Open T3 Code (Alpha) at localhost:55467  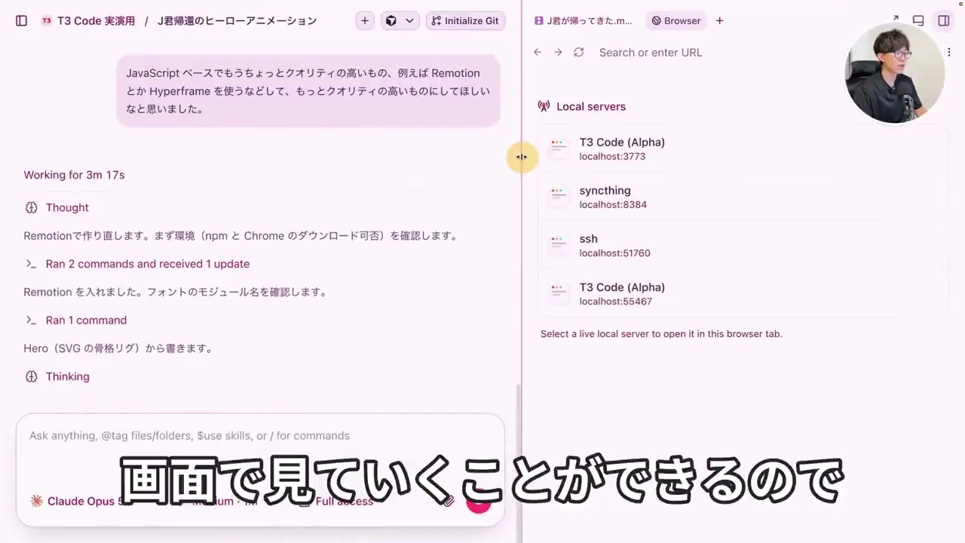[743, 293]
